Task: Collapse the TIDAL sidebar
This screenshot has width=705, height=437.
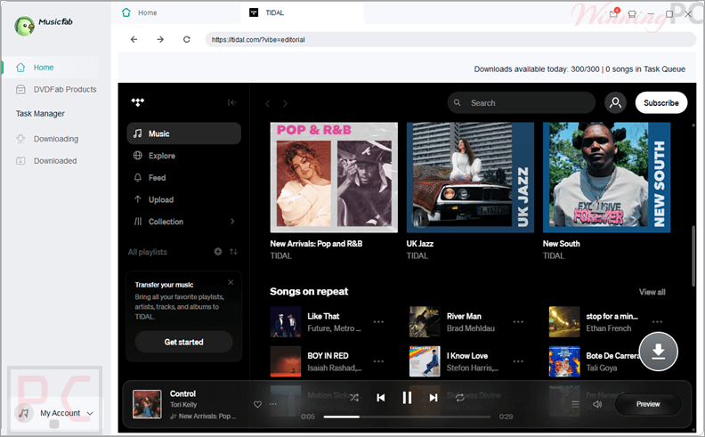Action: (232, 102)
